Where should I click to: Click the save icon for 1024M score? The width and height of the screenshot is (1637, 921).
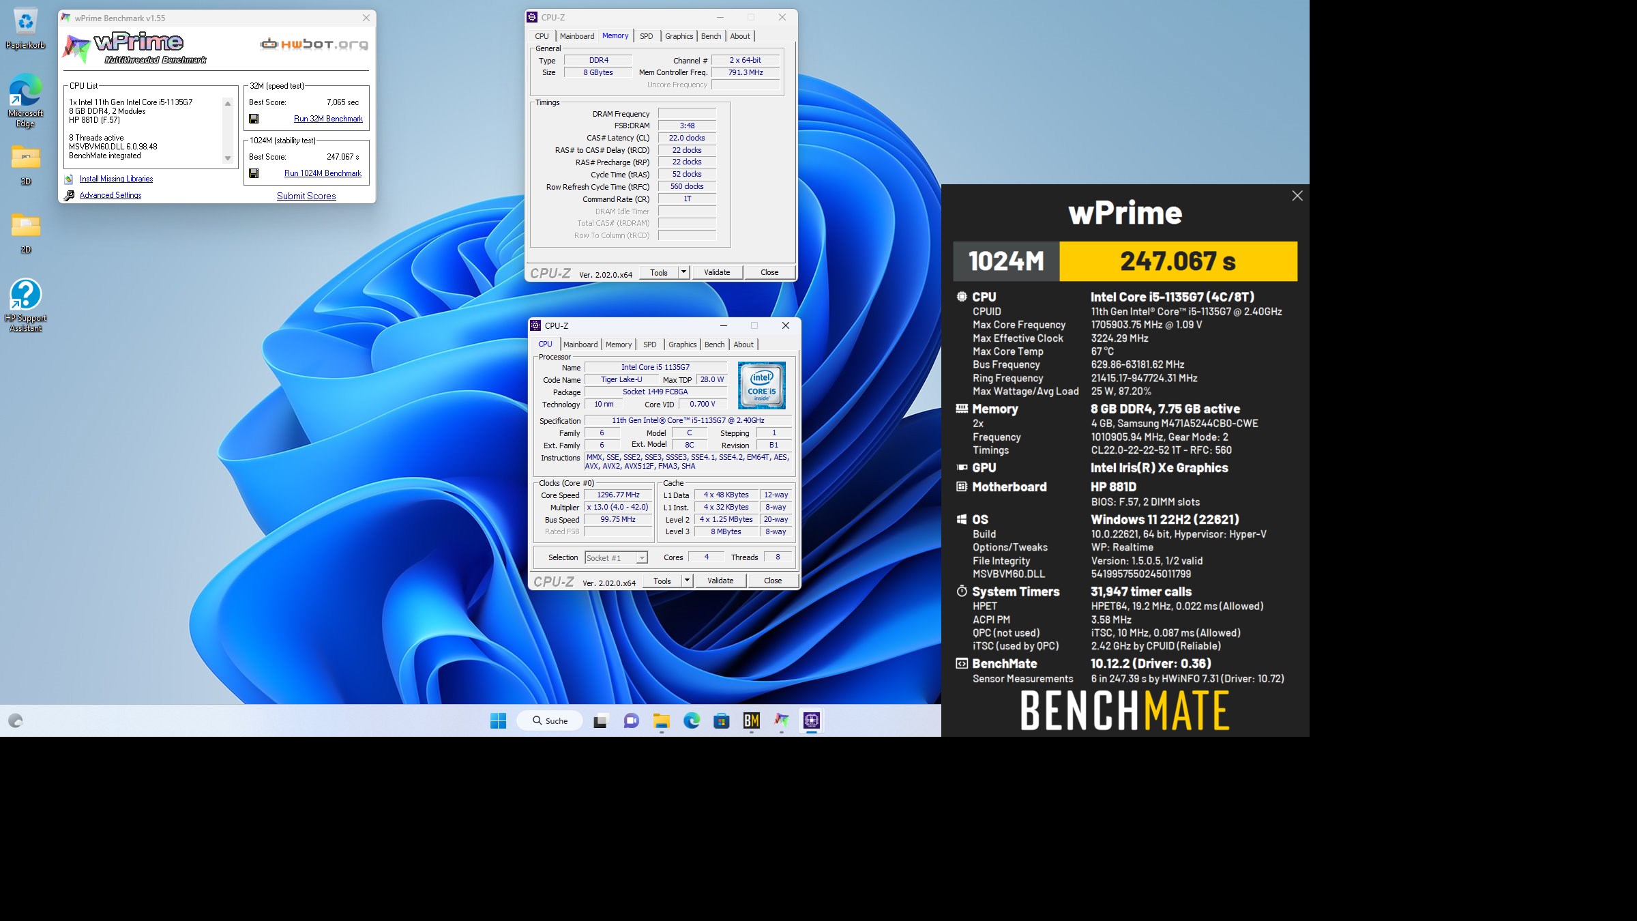254,173
